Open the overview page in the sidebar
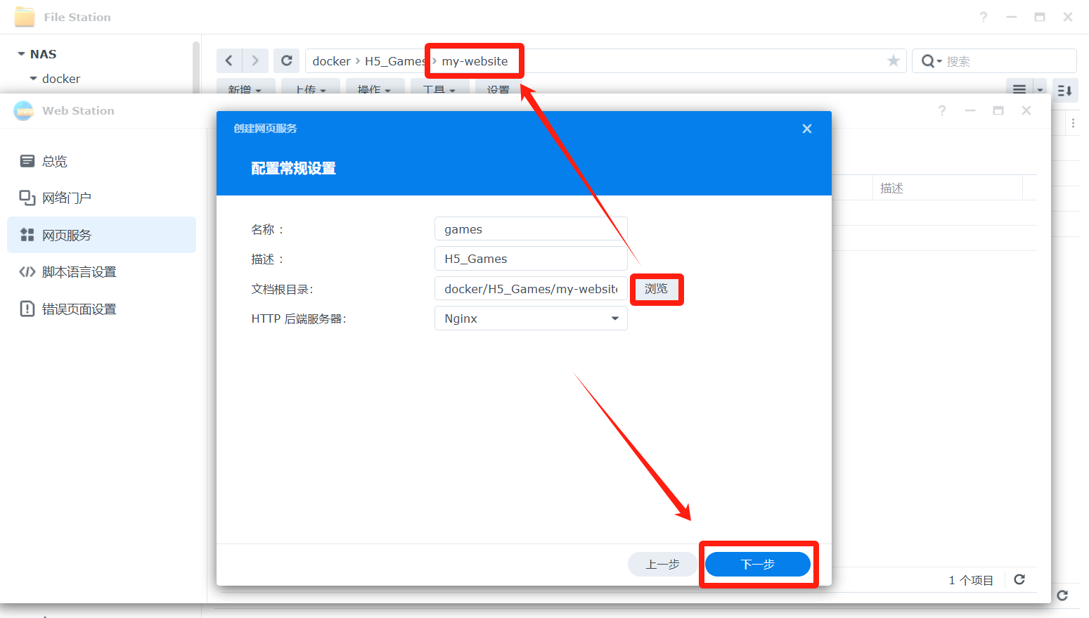 coord(55,162)
